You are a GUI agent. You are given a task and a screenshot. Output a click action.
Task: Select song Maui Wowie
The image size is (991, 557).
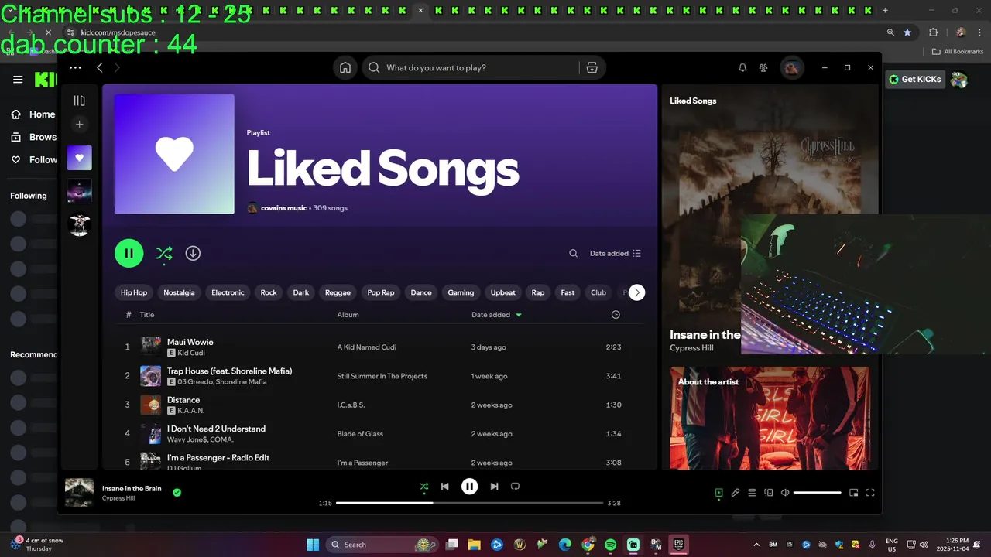point(190,342)
